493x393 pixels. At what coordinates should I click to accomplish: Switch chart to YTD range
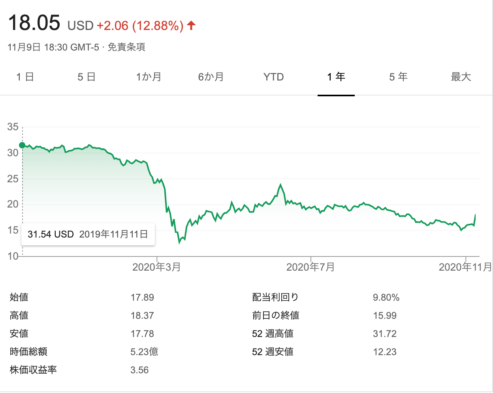point(273,77)
